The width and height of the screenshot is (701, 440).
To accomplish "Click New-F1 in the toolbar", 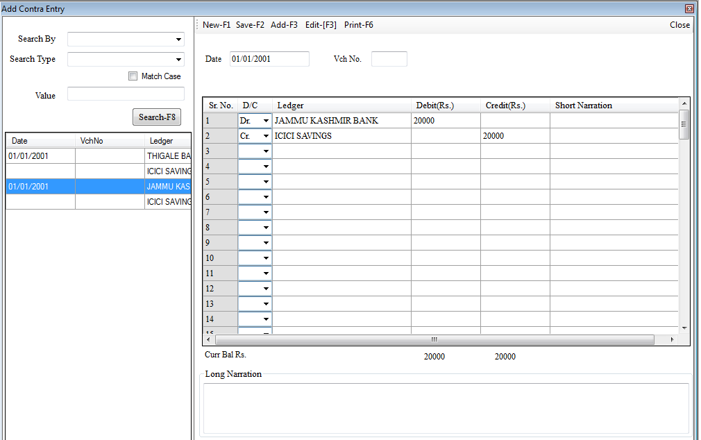I will click(x=216, y=25).
